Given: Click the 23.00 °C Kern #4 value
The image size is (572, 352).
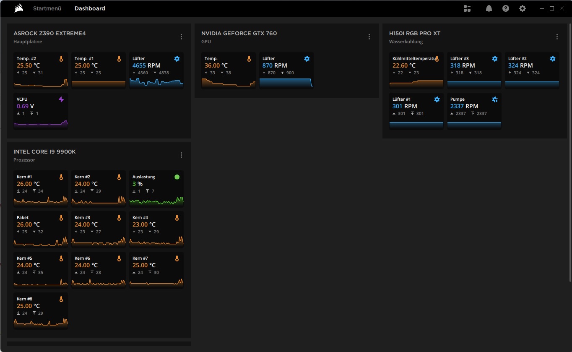Looking at the screenshot, I should [144, 224].
